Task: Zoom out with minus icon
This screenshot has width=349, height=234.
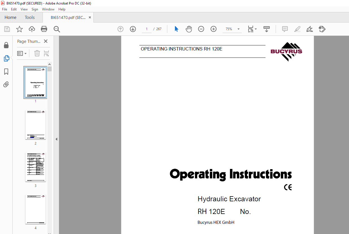Action: click(x=201, y=29)
